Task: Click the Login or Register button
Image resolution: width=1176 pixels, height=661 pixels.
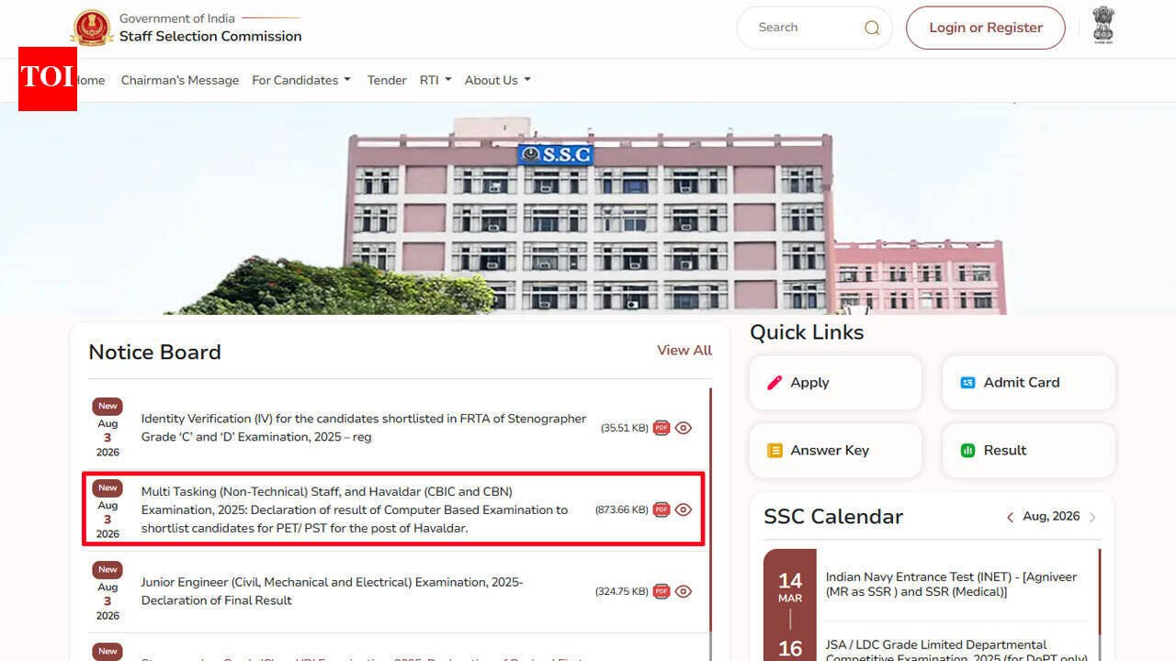Action: coord(986,28)
